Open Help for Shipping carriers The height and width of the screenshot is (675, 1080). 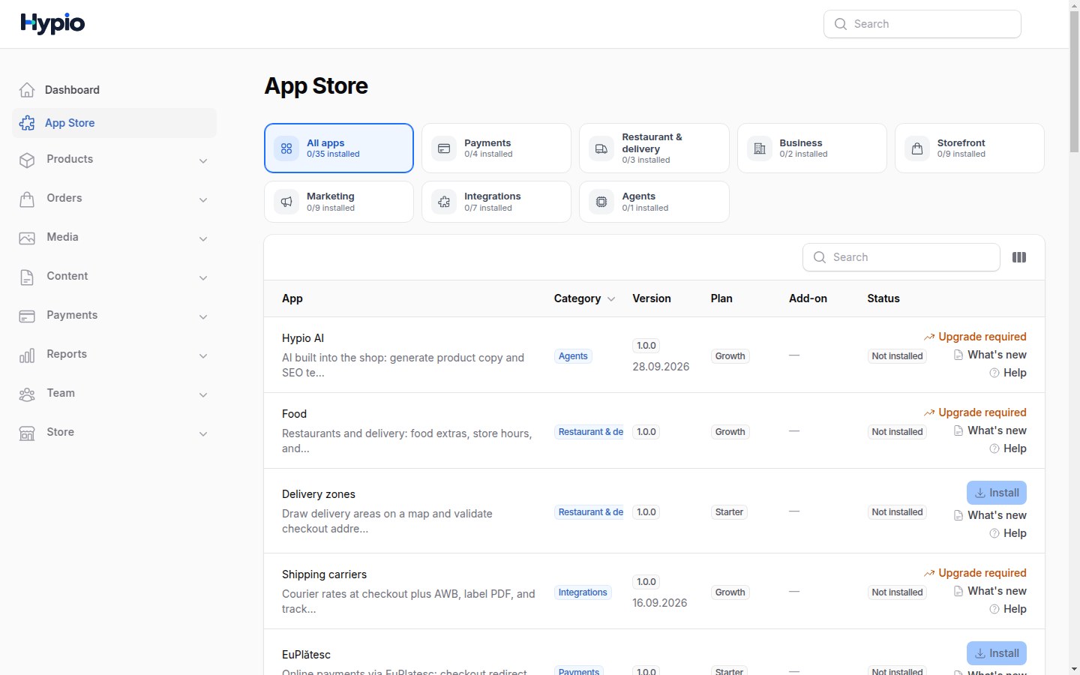coord(1008,609)
